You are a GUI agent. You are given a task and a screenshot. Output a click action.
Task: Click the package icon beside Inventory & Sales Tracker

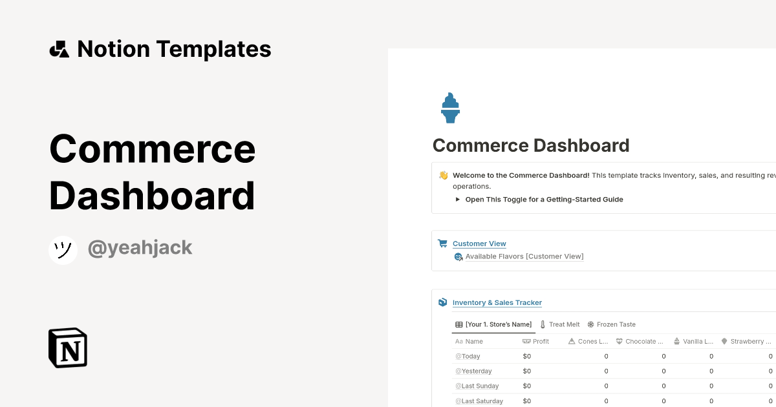coord(442,302)
